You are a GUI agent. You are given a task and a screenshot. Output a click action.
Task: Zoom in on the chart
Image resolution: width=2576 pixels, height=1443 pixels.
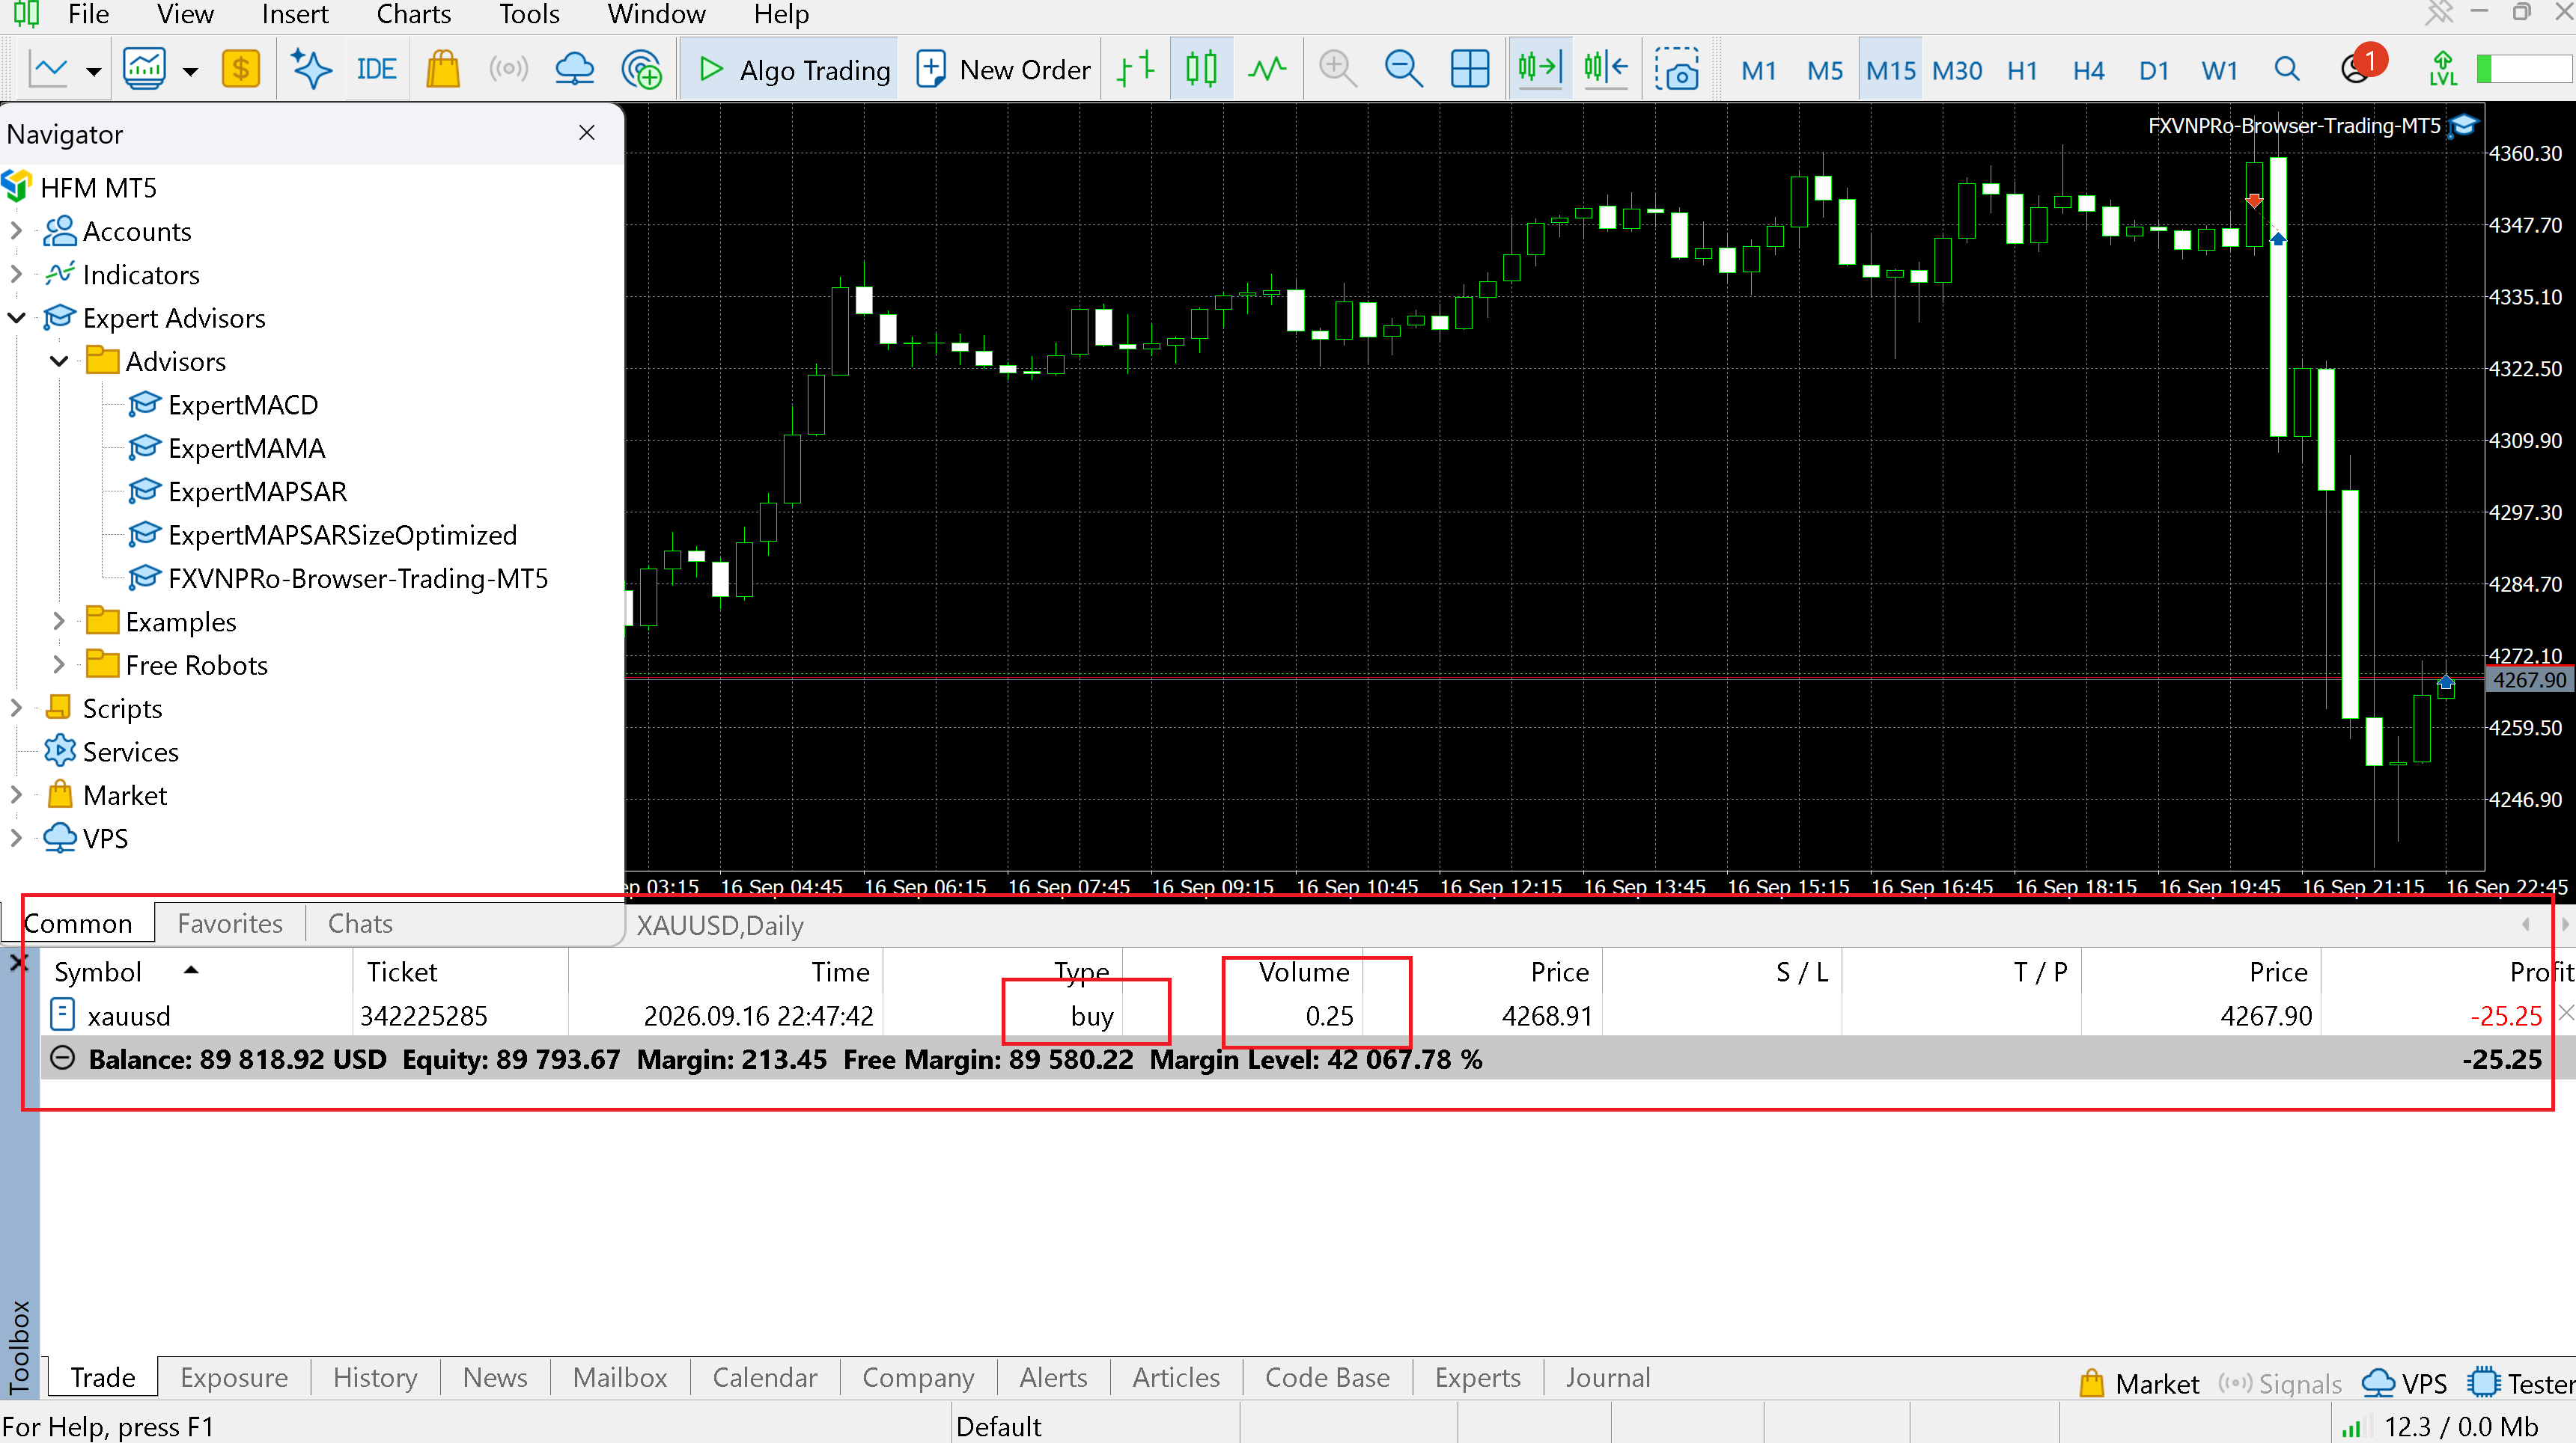coord(1337,70)
